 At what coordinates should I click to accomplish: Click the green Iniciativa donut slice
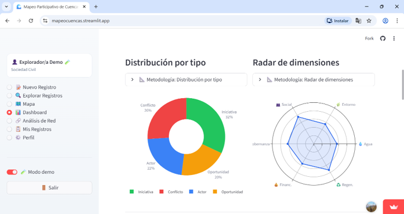click(x=211, y=124)
